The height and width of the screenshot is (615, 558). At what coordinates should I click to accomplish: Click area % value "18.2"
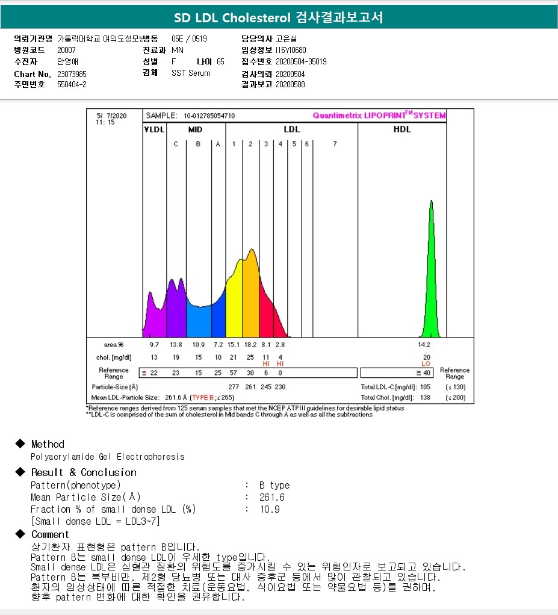tap(250, 345)
